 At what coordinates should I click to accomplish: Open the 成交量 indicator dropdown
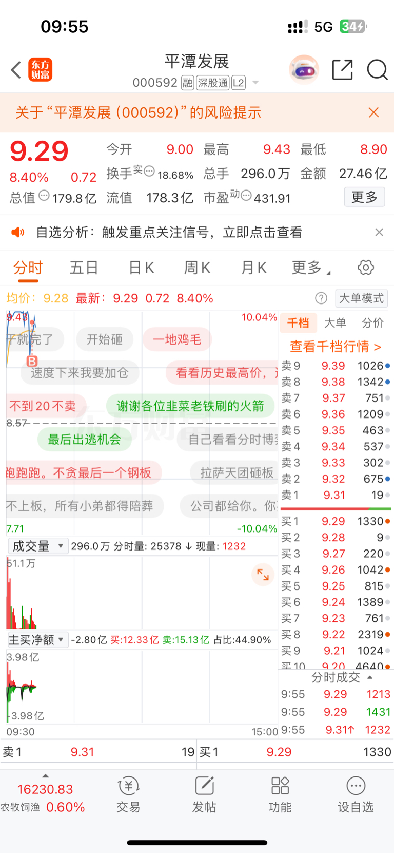point(37,546)
